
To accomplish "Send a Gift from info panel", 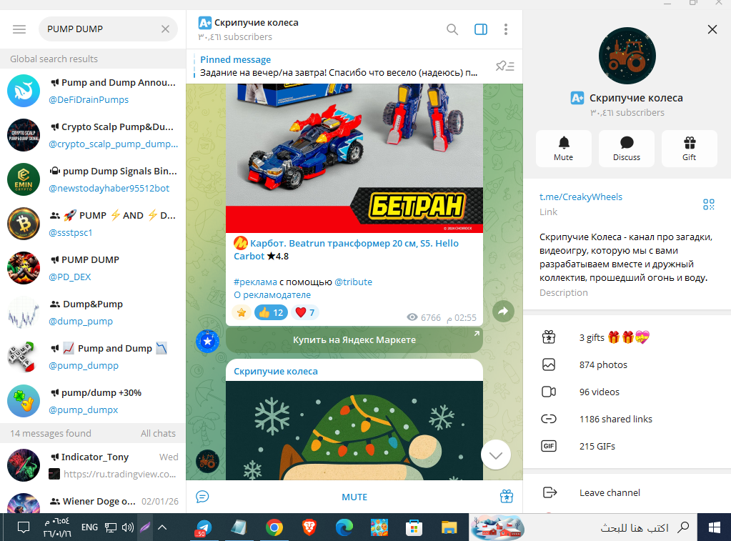I will tap(689, 149).
